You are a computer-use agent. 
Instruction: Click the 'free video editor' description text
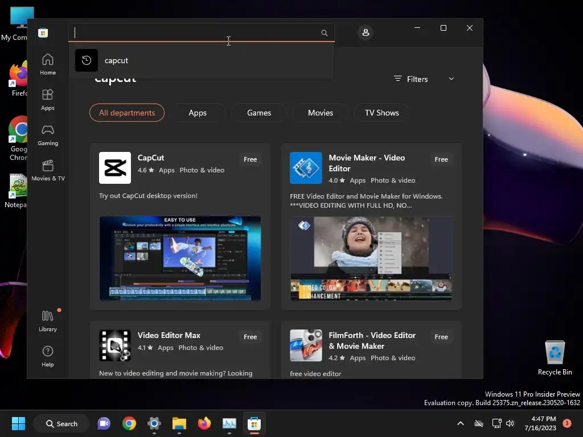(x=315, y=373)
